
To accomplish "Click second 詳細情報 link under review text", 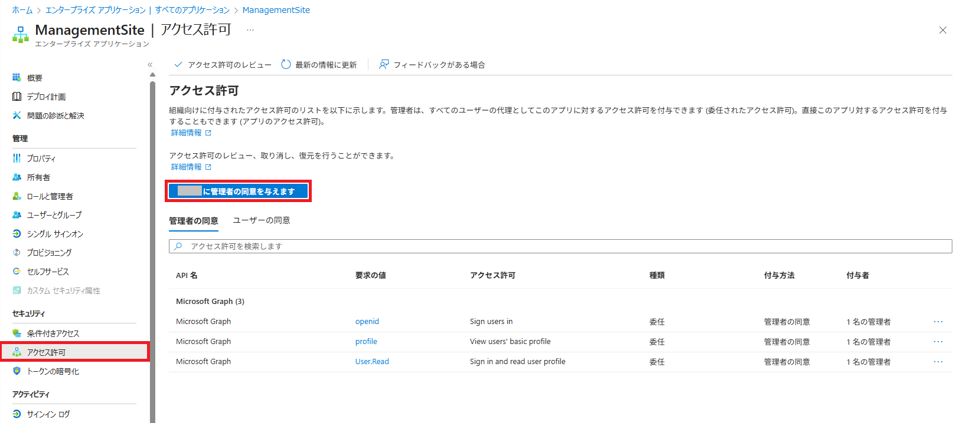I will (x=187, y=167).
